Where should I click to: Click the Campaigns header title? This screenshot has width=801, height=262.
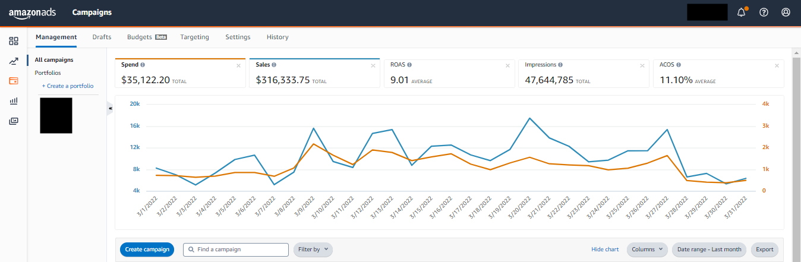pyautogui.click(x=92, y=12)
